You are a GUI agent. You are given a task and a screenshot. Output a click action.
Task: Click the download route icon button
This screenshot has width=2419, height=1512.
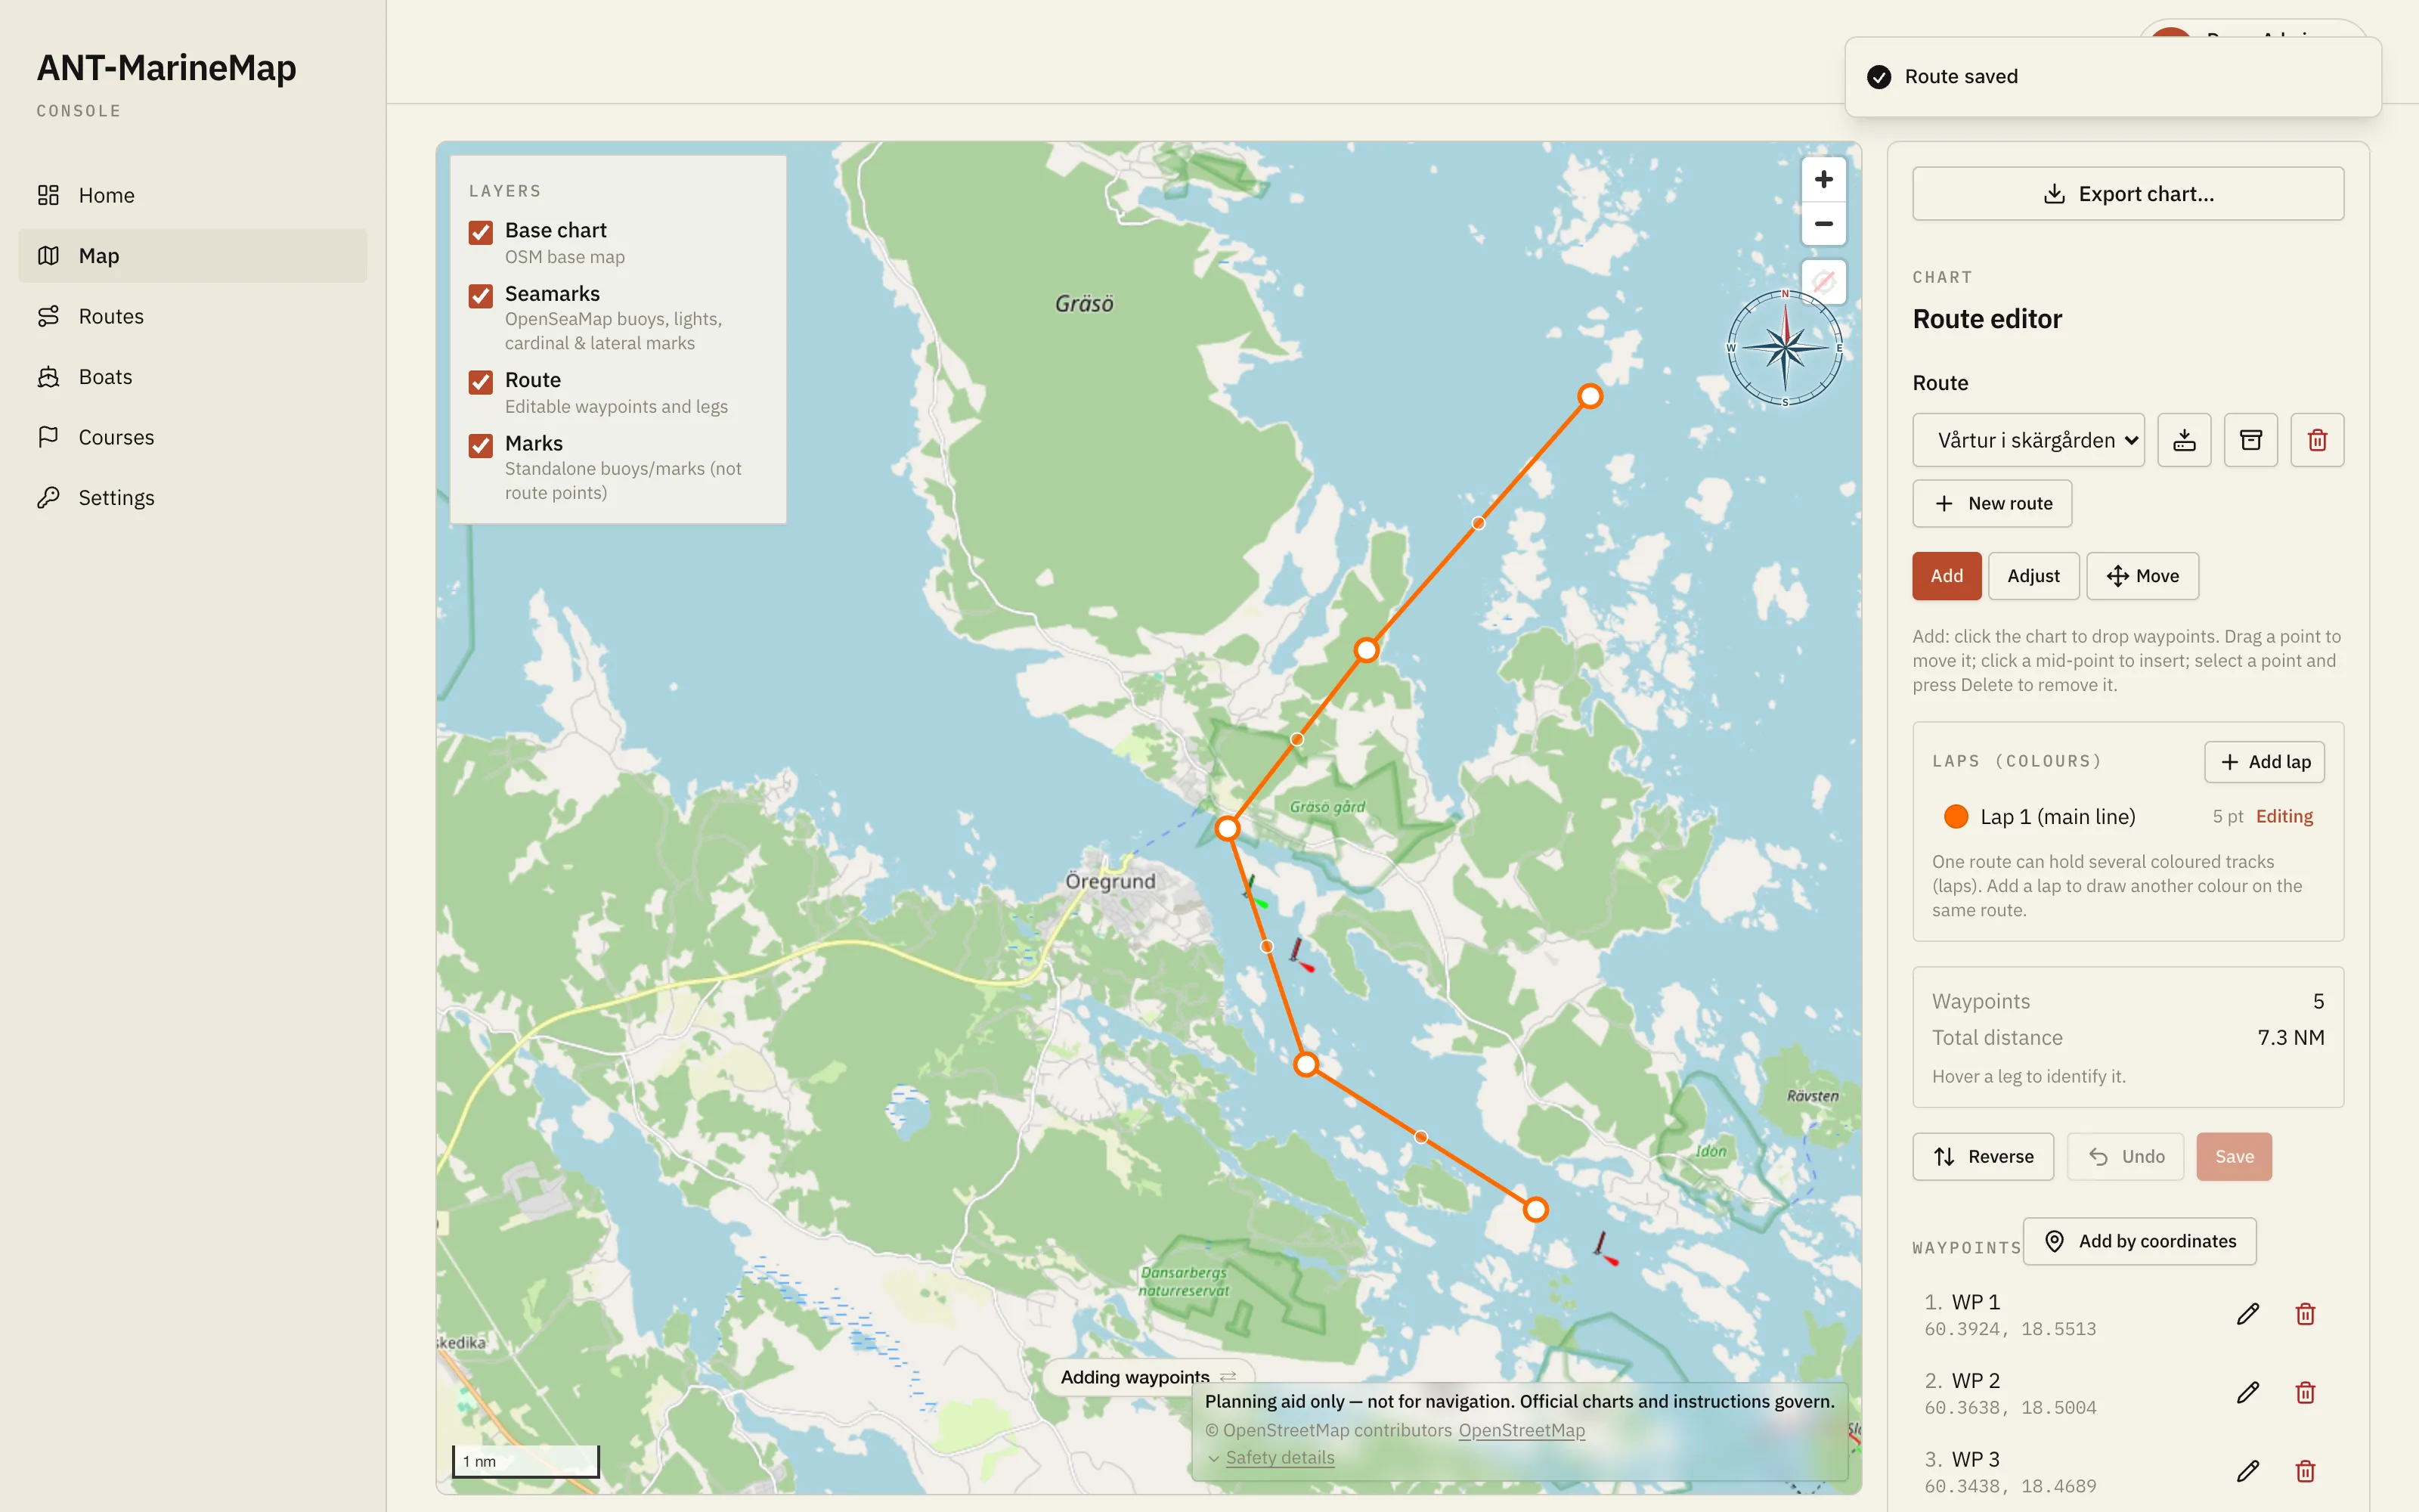pyautogui.click(x=2184, y=440)
